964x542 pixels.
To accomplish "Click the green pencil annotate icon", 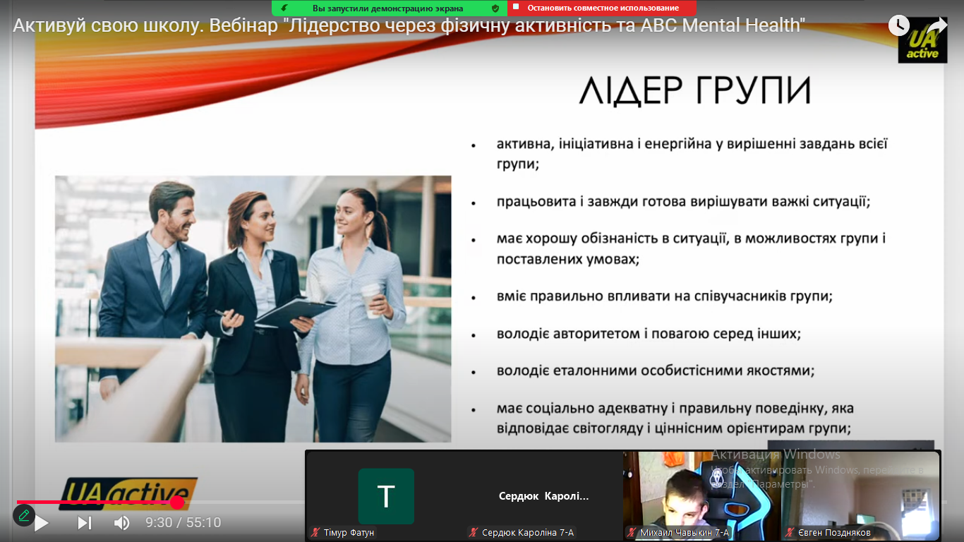I will [24, 514].
